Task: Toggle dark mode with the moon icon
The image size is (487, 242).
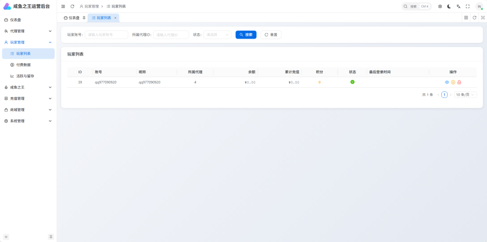Action: pyautogui.click(x=449, y=6)
